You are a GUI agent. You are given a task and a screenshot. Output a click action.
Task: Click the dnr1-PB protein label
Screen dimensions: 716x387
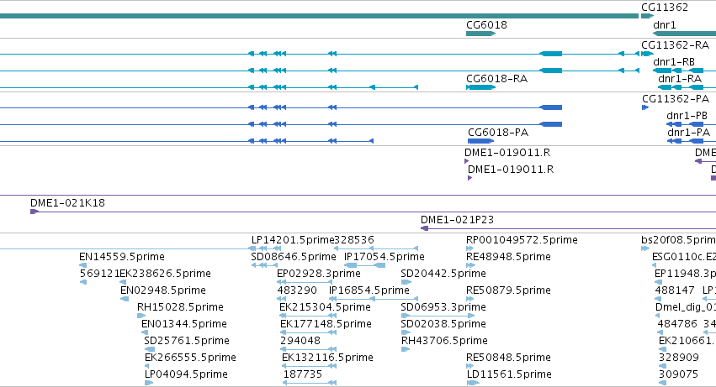[x=687, y=116]
